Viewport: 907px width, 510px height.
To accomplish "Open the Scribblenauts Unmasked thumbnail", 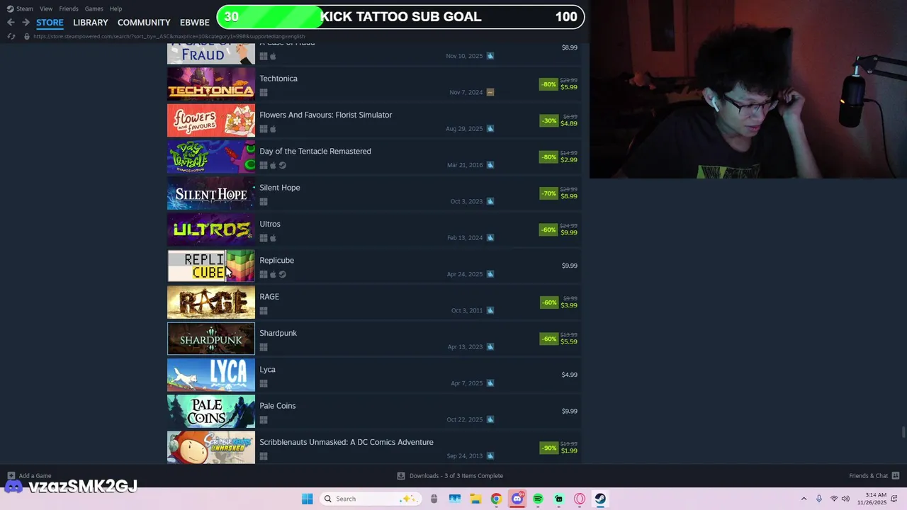I will coord(210,448).
